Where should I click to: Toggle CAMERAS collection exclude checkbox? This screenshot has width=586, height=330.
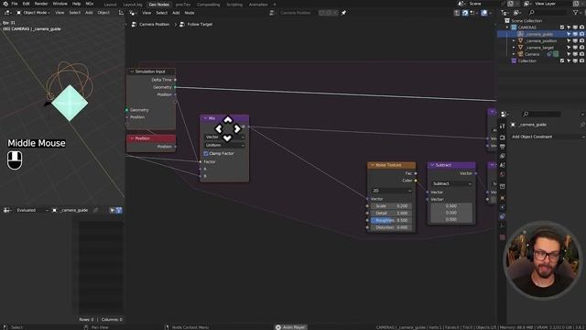point(561,27)
